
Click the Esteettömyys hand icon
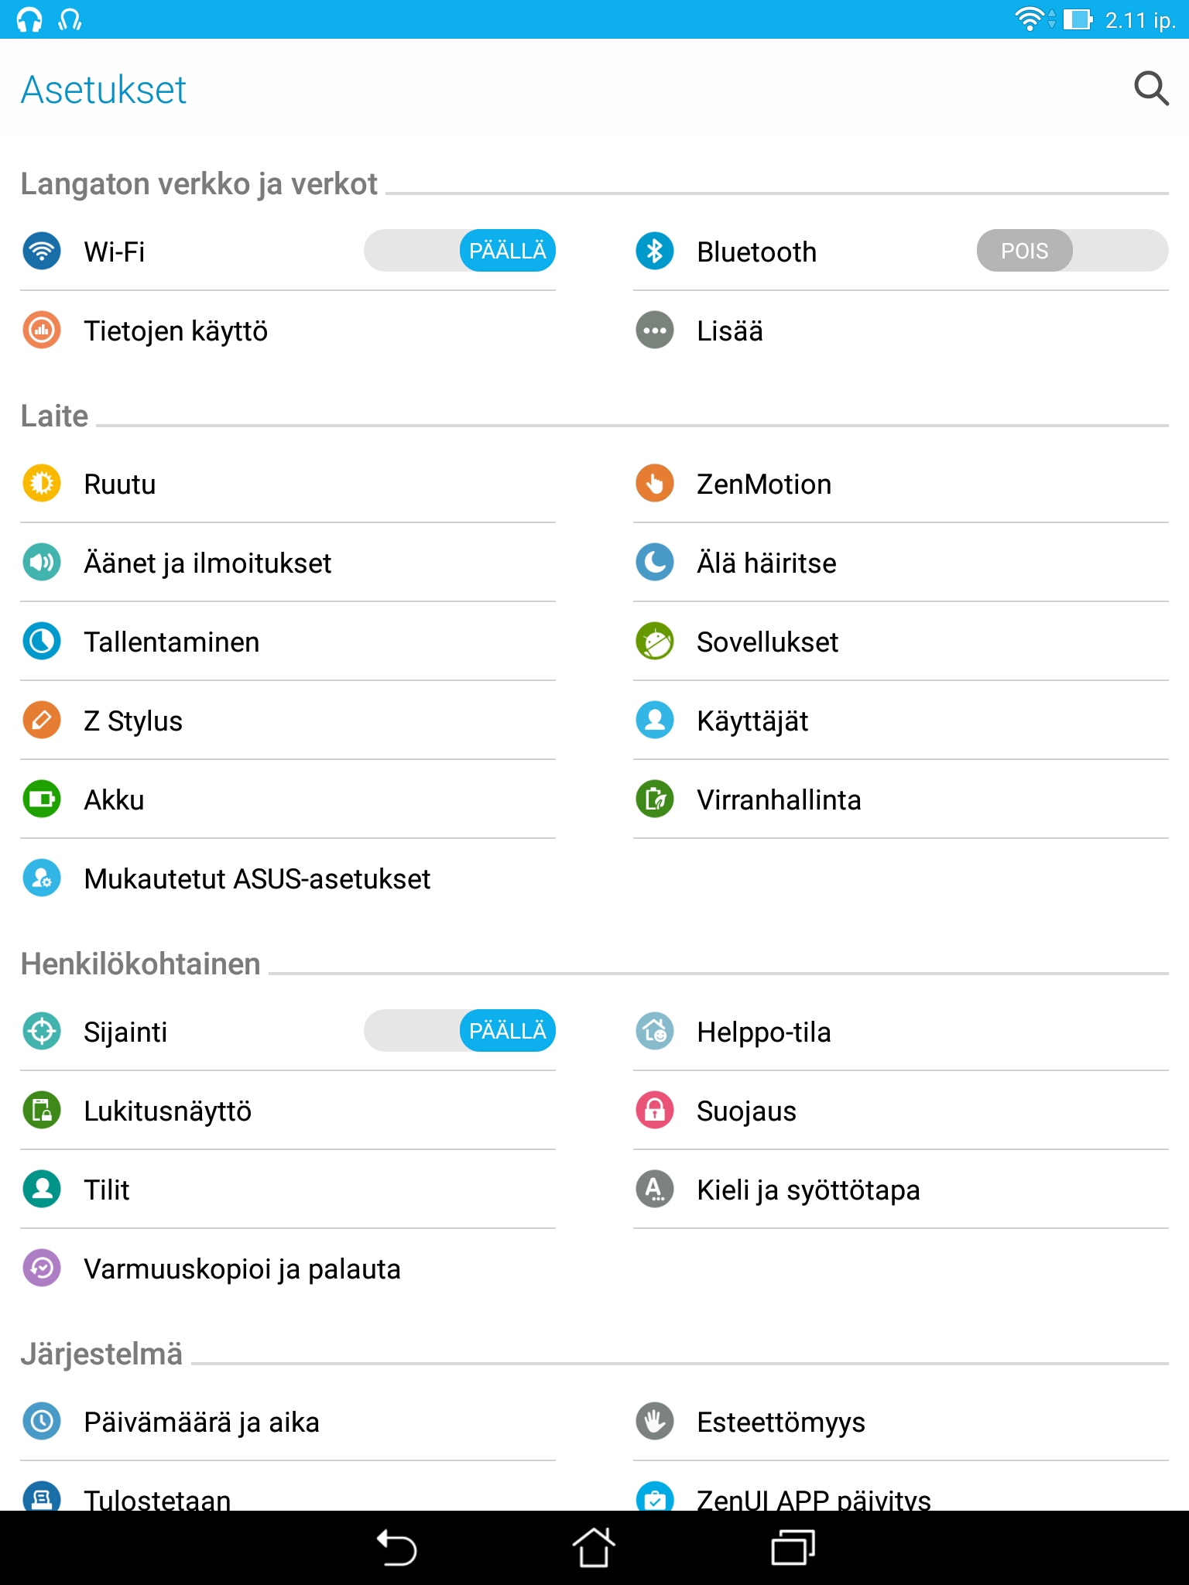pyautogui.click(x=655, y=1422)
